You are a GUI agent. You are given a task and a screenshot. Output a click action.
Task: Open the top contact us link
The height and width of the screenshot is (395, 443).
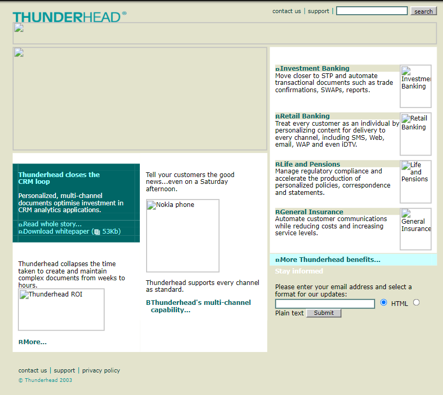coord(286,11)
